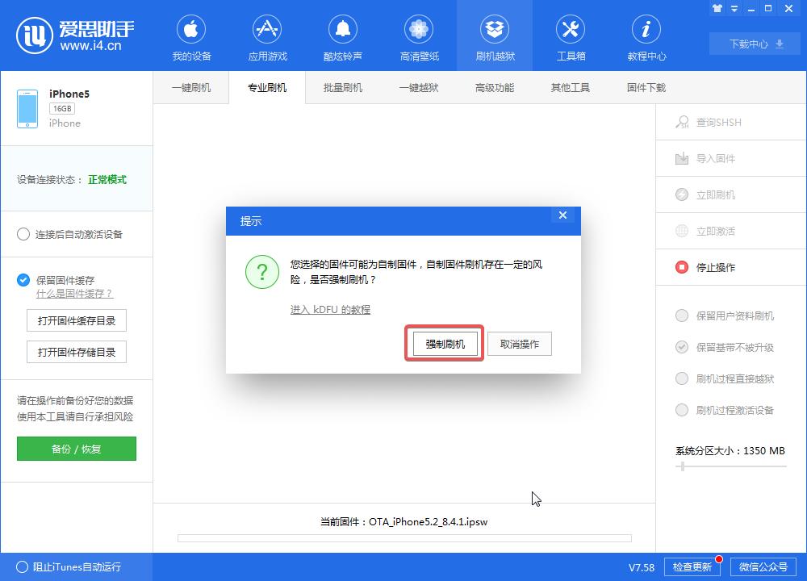The height and width of the screenshot is (581, 807).
Task: Open the 下载中心 download panel
Action: click(753, 44)
